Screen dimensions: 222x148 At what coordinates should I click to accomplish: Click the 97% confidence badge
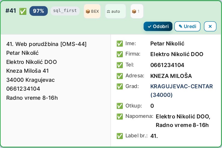point(38,11)
